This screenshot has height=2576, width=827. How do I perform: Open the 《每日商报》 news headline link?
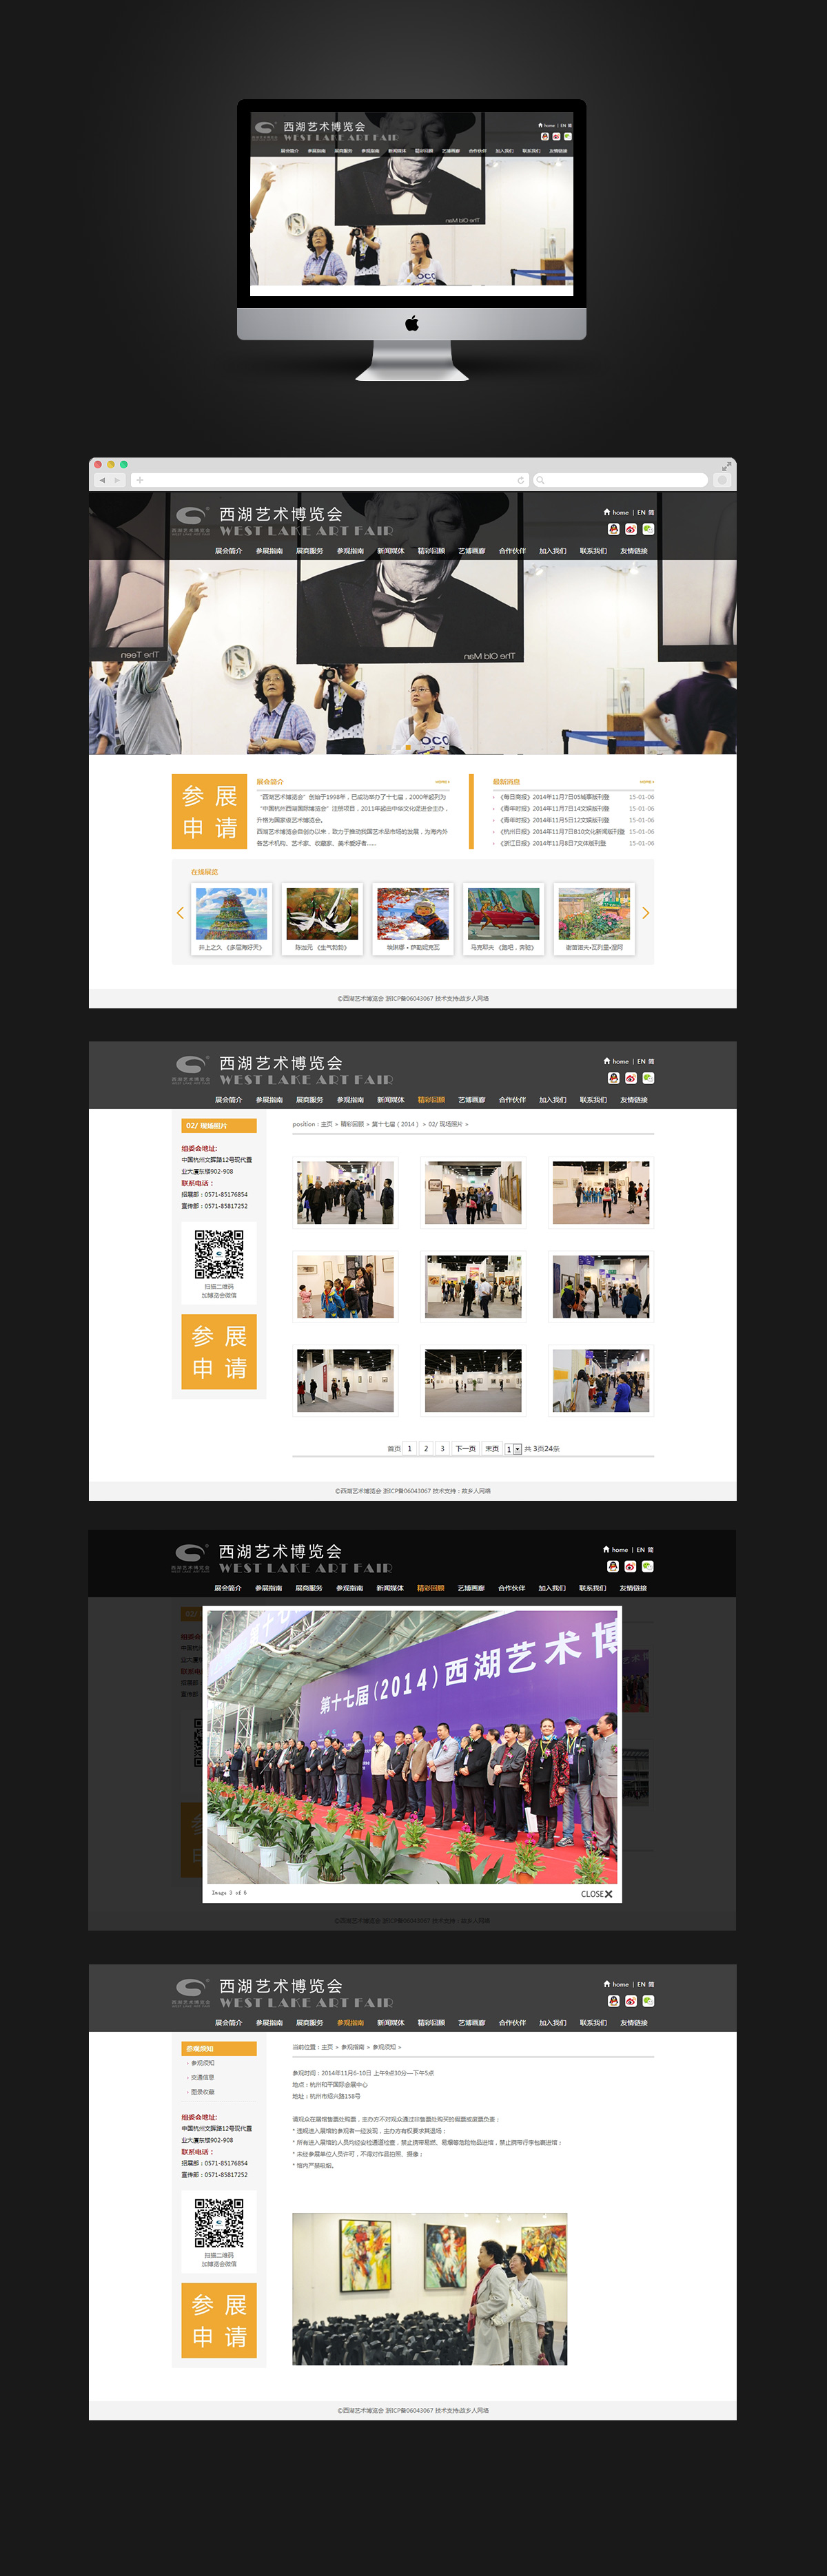point(554,797)
